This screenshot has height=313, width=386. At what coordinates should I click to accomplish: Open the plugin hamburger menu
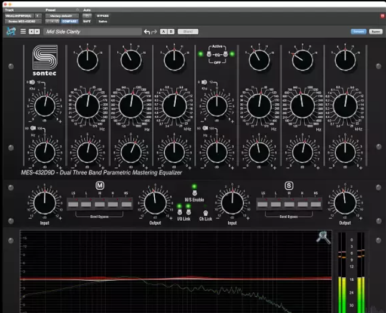[x=23, y=32]
